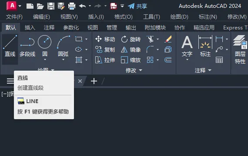Undo the last action
248x156 pixels.
tap(82, 6)
